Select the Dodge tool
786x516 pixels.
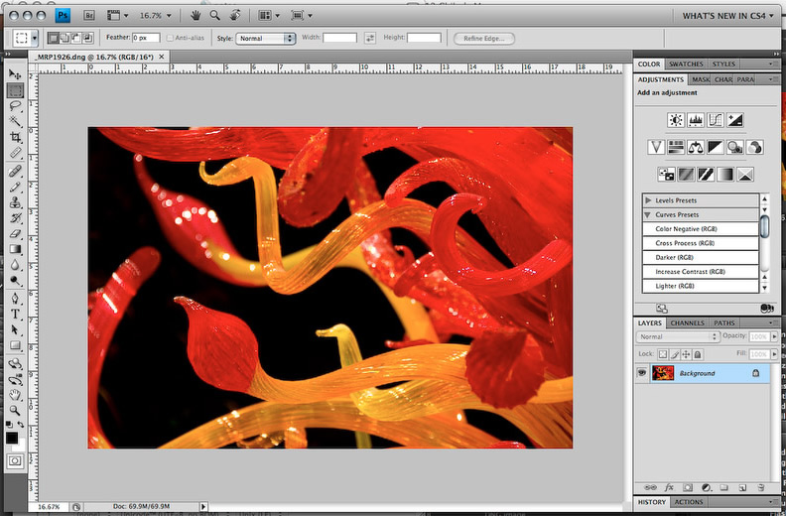point(15,280)
